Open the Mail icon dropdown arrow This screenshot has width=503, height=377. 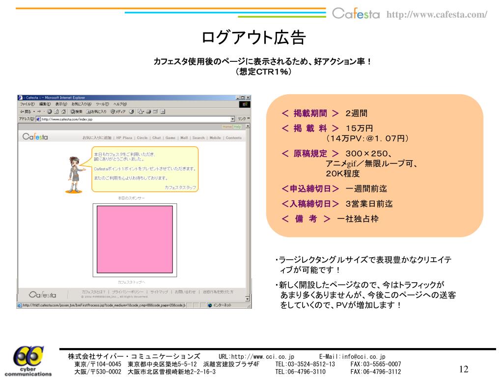click(143, 112)
